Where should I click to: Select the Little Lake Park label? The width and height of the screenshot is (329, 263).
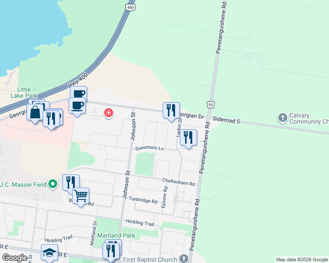coord(24,92)
